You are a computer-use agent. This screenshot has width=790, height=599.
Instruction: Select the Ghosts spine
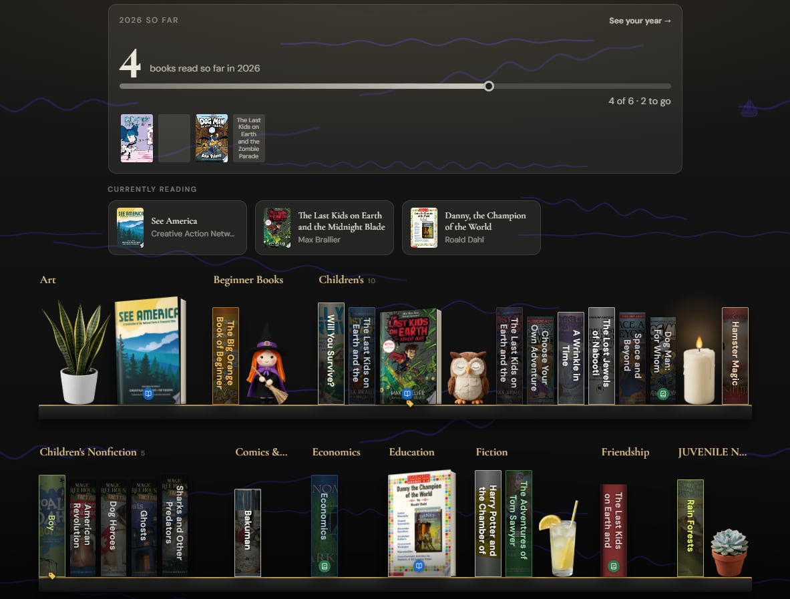pyautogui.click(x=144, y=528)
